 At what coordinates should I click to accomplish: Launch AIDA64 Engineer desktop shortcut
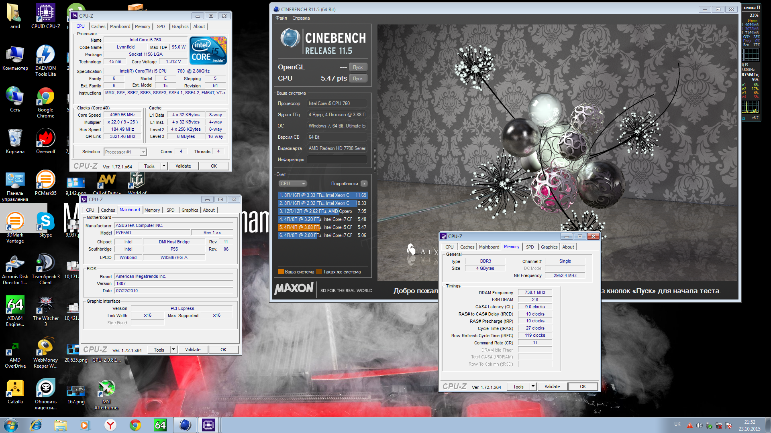coord(15,311)
